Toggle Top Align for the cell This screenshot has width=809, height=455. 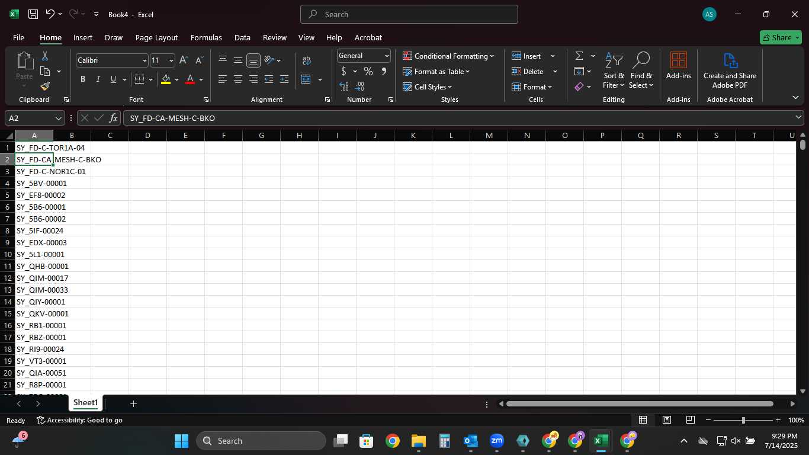pyautogui.click(x=223, y=60)
